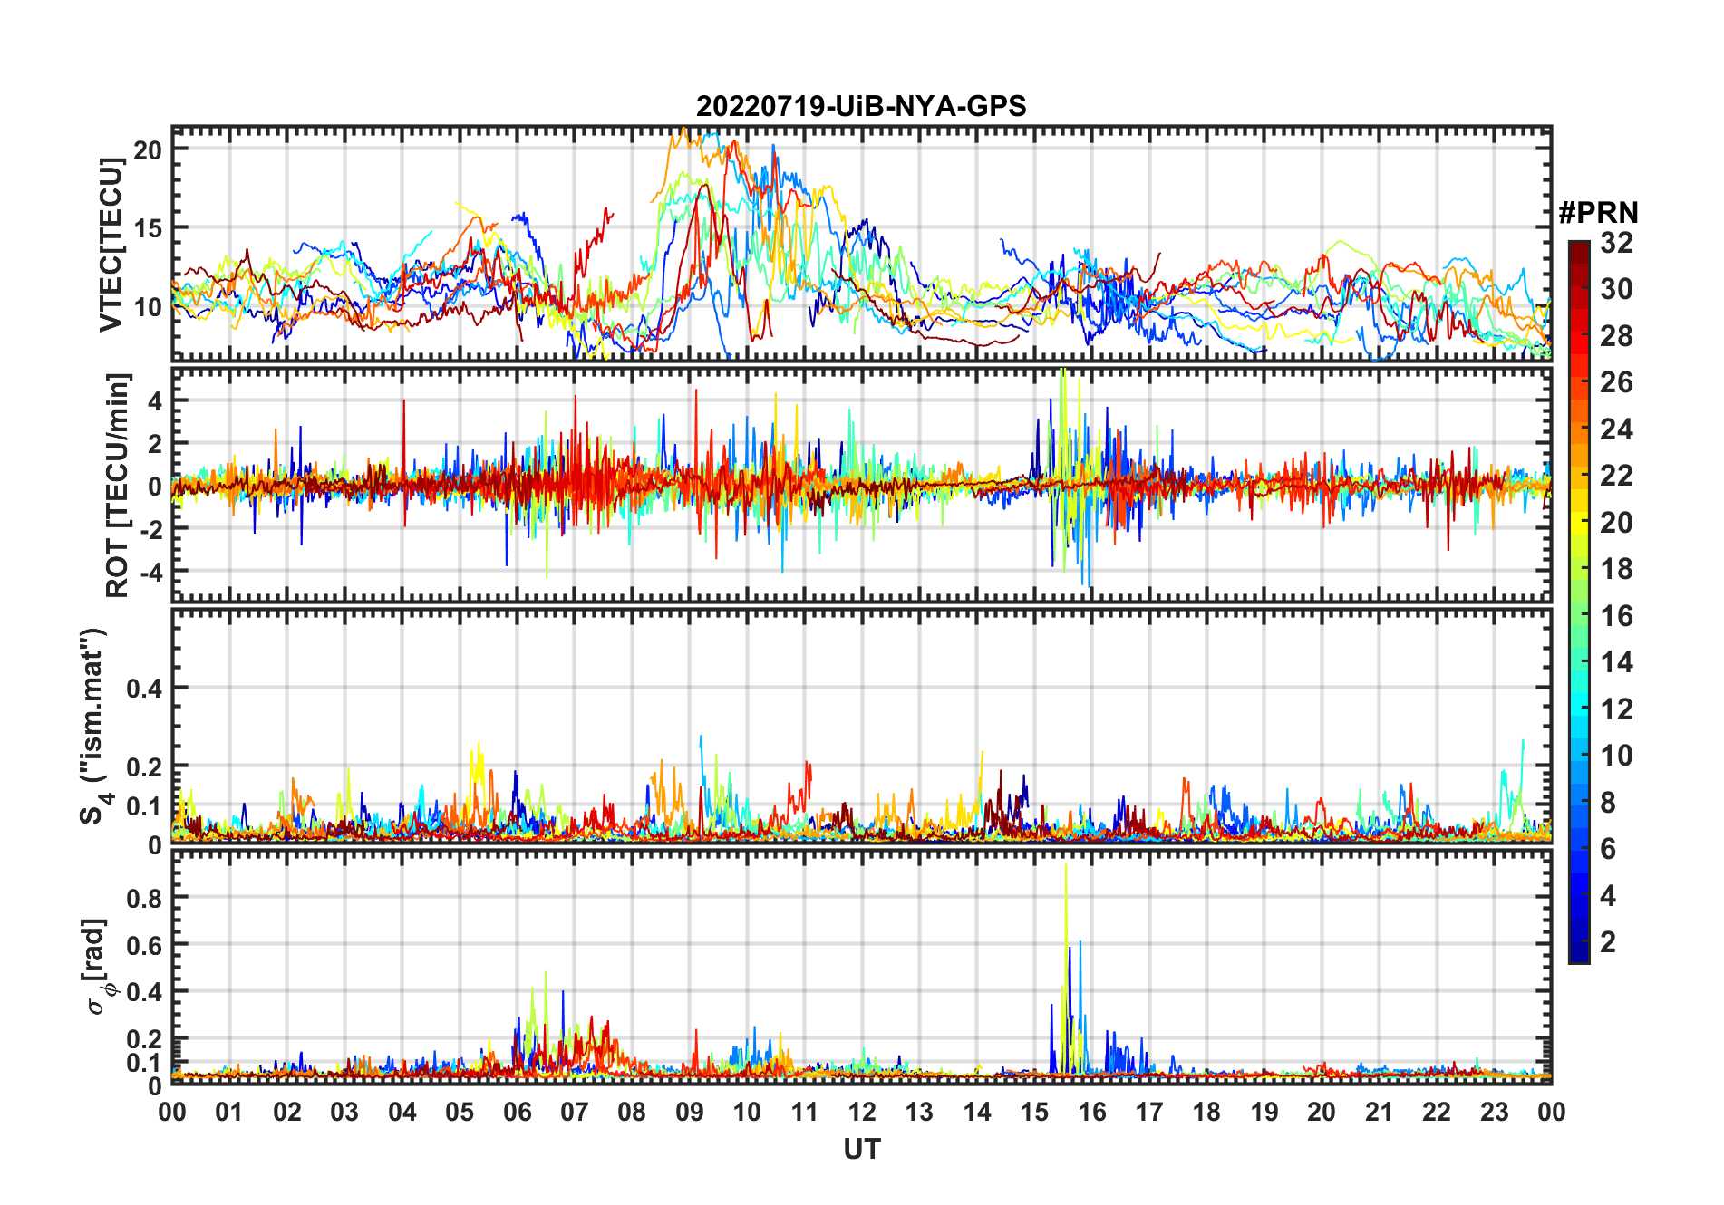The width and height of the screenshot is (1724, 1205).
Task: Click the 30 tick on PRN colorbar
Action: (1617, 289)
